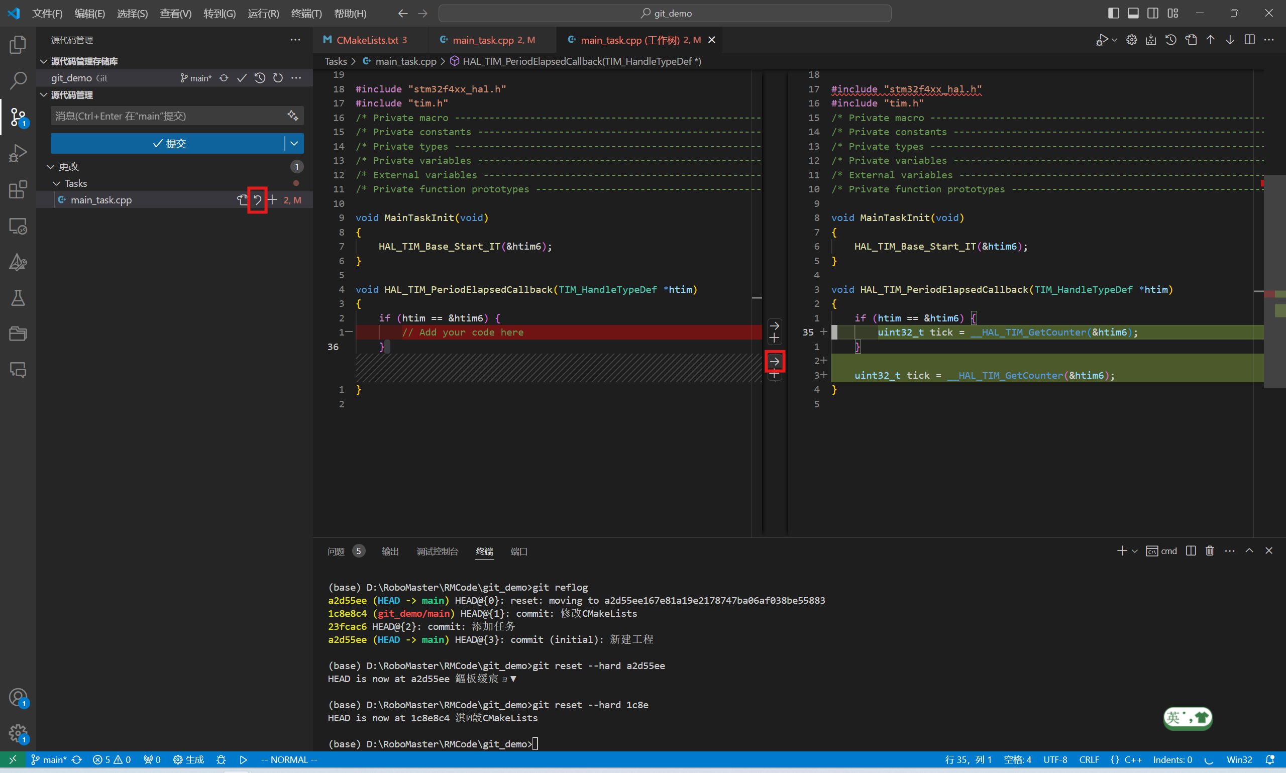Open the Explorer view in activity bar
The height and width of the screenshot is (773, 1286).
coord(18,45)
